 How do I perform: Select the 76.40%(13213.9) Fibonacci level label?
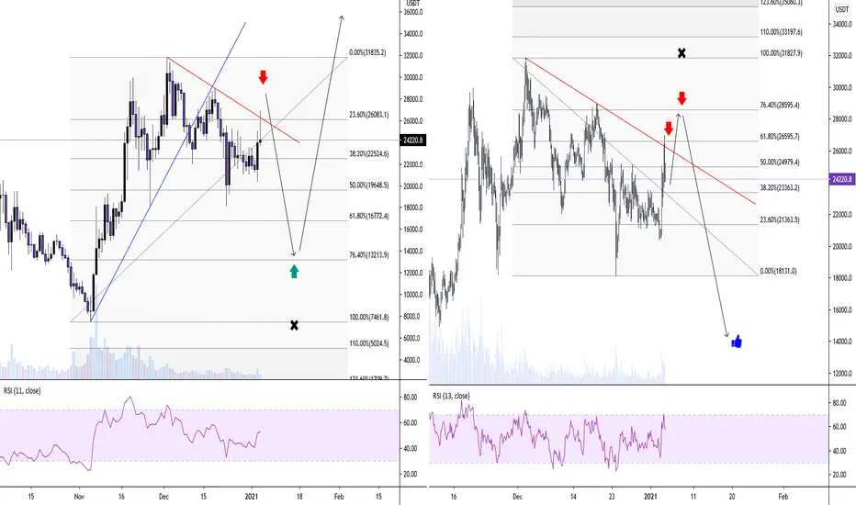pyautogui.click(x=369, y=255)
